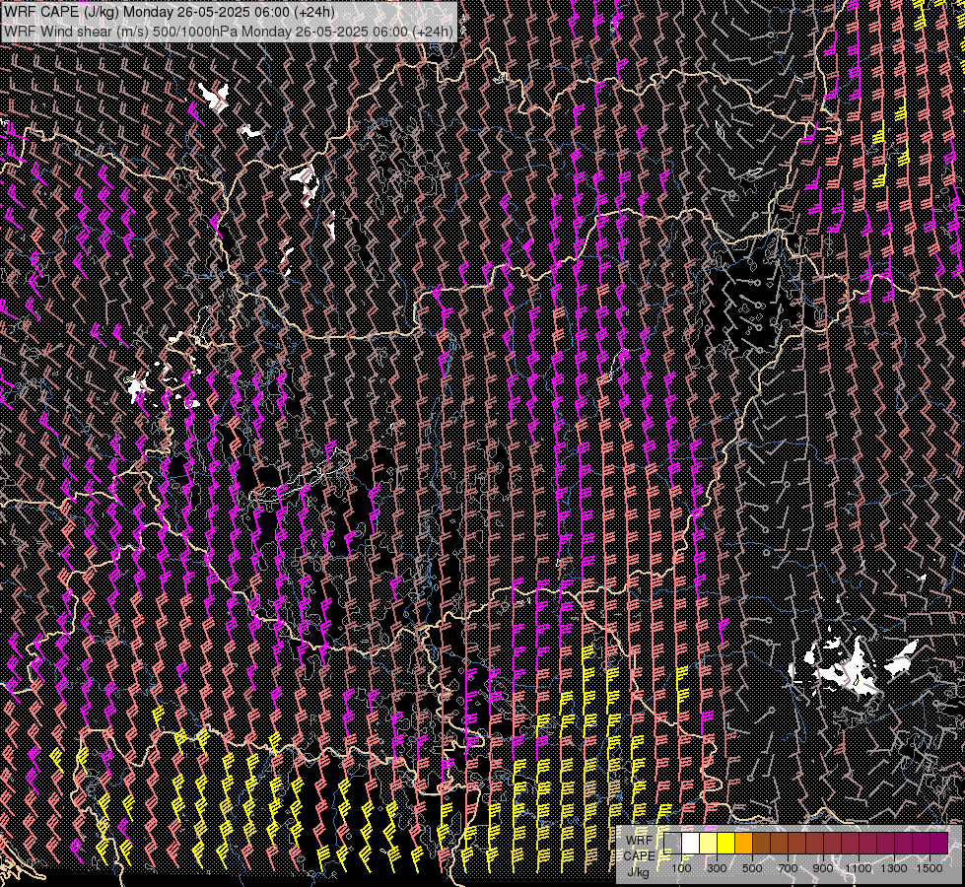Click the pale yellow CAPE legend swatch

[x=709, y=844]
